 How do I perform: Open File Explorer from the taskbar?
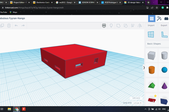9,109
